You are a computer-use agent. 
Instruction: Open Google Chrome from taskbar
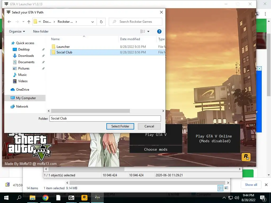click(46, 198)
